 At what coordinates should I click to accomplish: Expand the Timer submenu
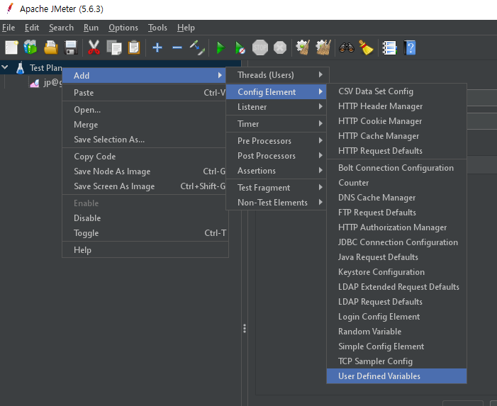(277, 124)
